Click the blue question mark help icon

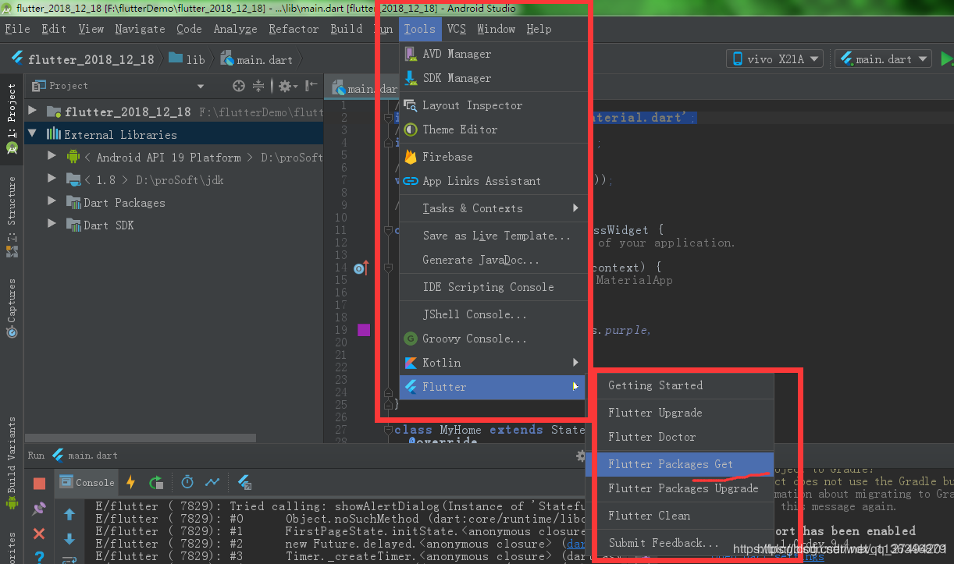[39, 557]
